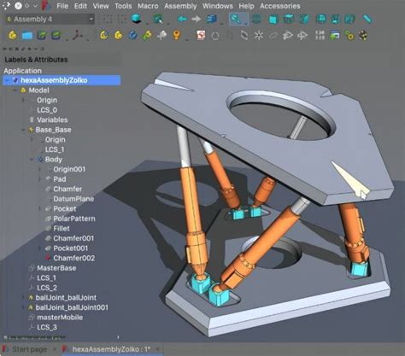Screen dimensions: 405x356
Task: Click the new coordinate system axis icon
Action: [77, 35]
